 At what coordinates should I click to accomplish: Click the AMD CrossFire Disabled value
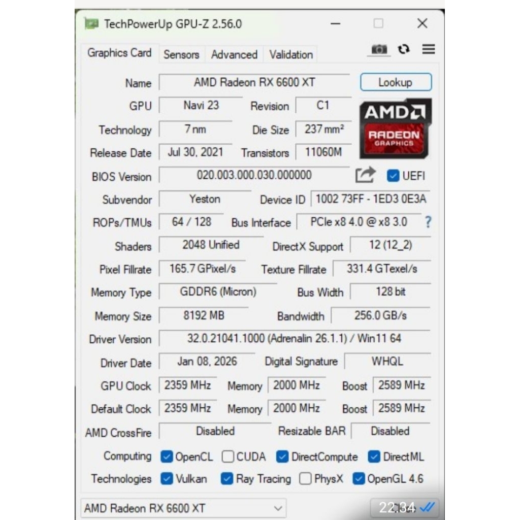click(215, 431)
